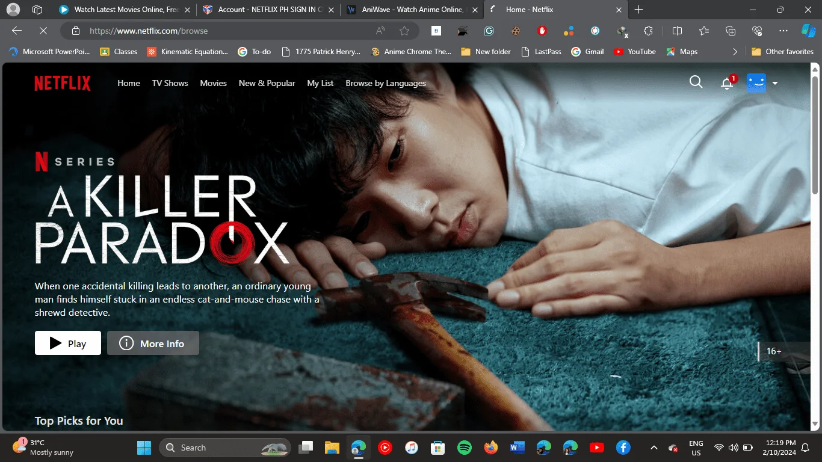The image size is (822, 462).
Task: Open the Collections icon
Action: (731, 31)
